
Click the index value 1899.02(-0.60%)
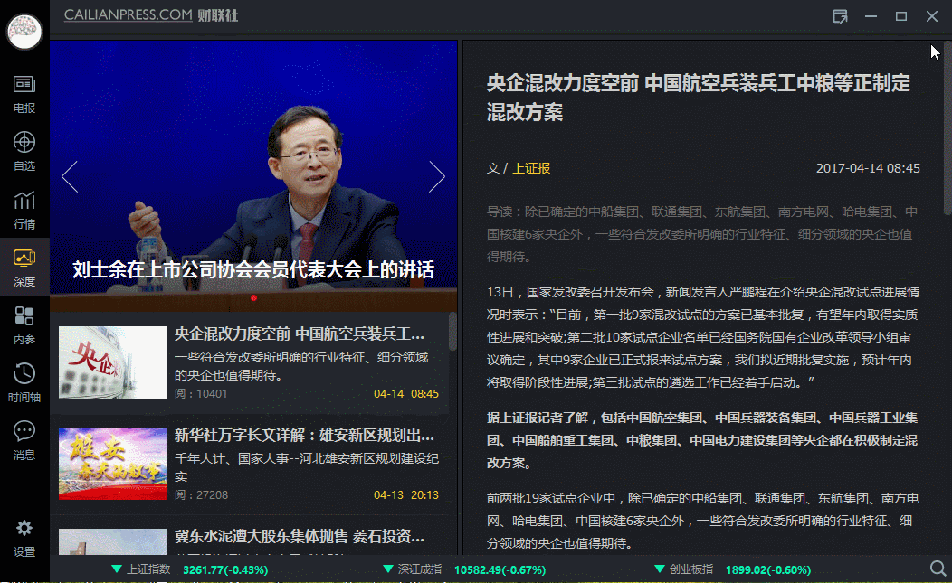tap(768, 570)
